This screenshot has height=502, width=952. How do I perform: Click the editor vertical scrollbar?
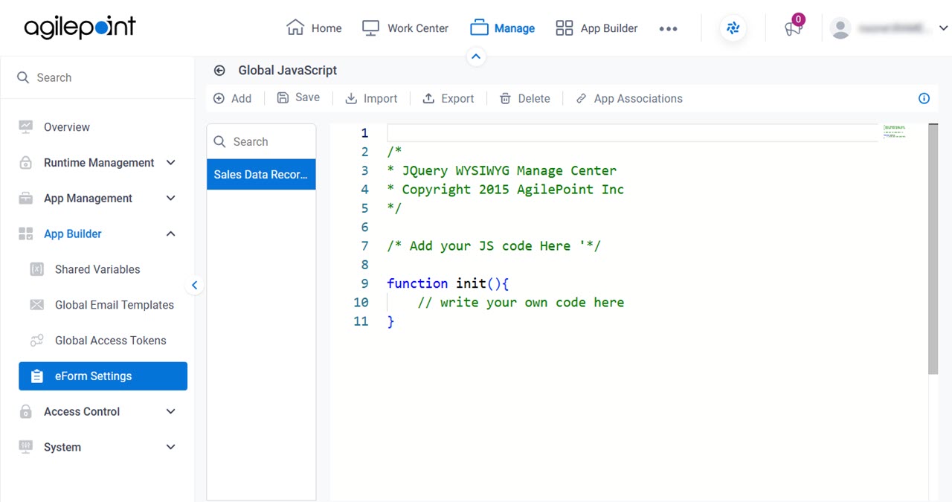pyautogui.click(x=933, y=249)
